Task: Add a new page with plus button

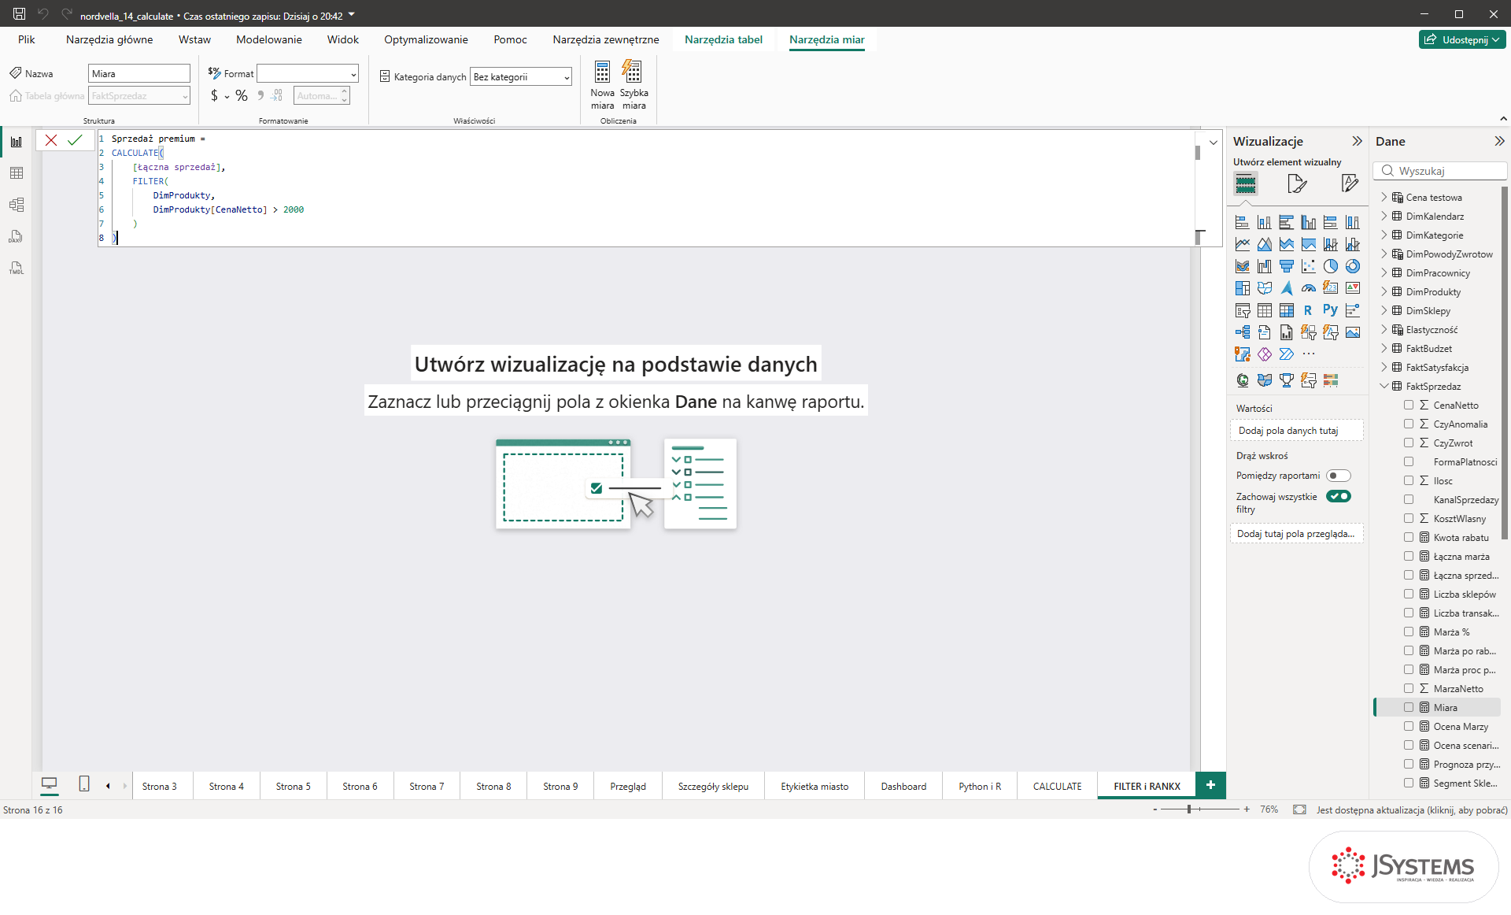Action: point(1210,785)
